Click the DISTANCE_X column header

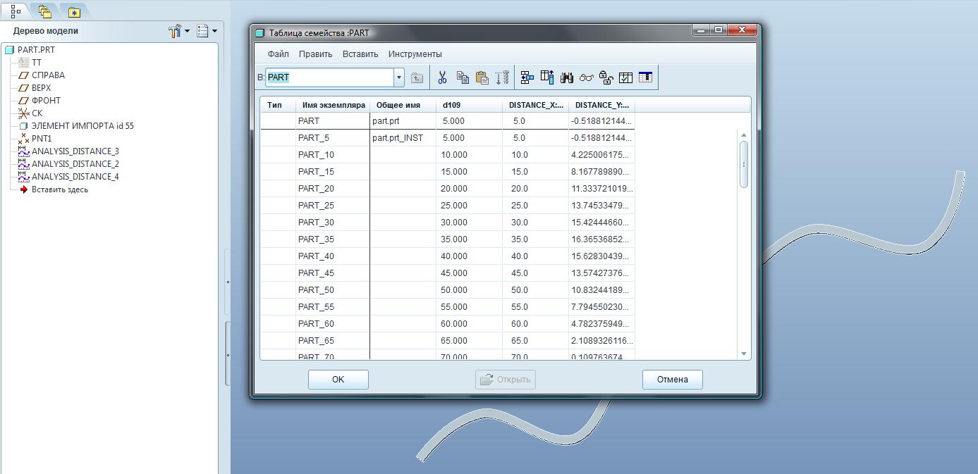tap(535, 105)
